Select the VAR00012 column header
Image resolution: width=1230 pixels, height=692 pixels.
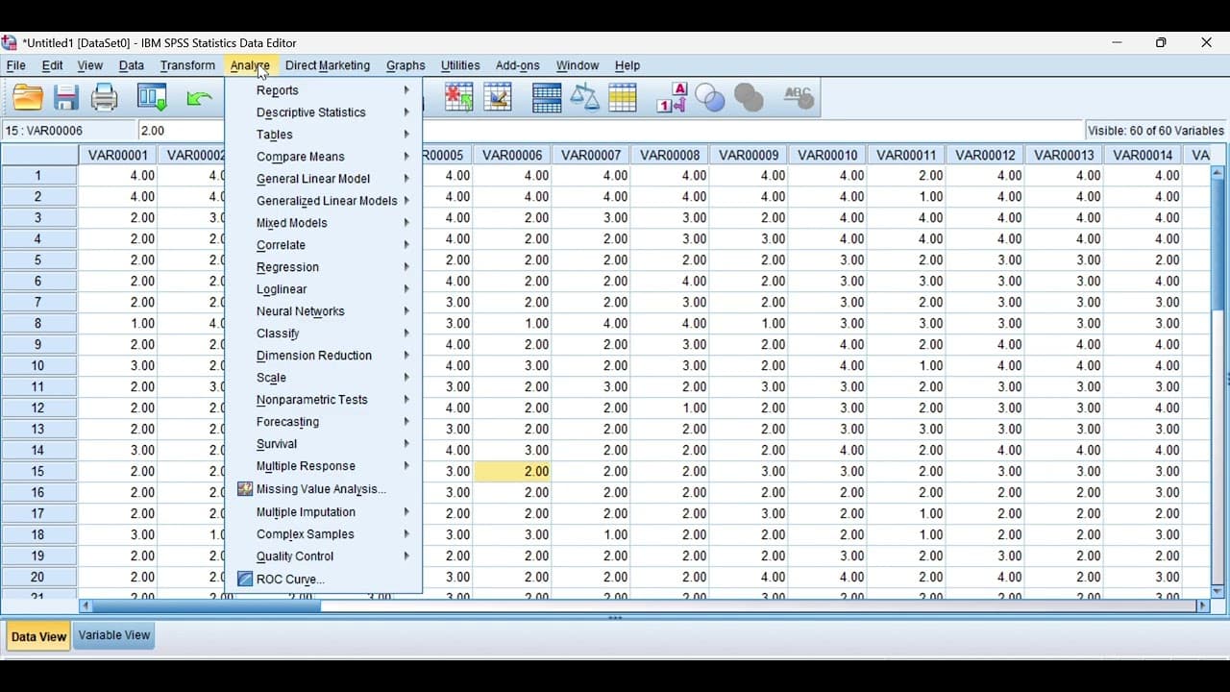pyautogui.click(x=985, y=155)
